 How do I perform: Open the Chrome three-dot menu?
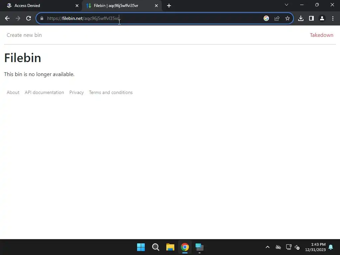point(333,19)
